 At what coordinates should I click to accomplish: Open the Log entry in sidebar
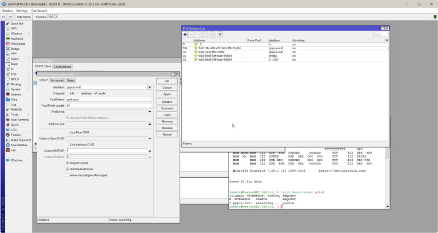click(x=13, y=104)
